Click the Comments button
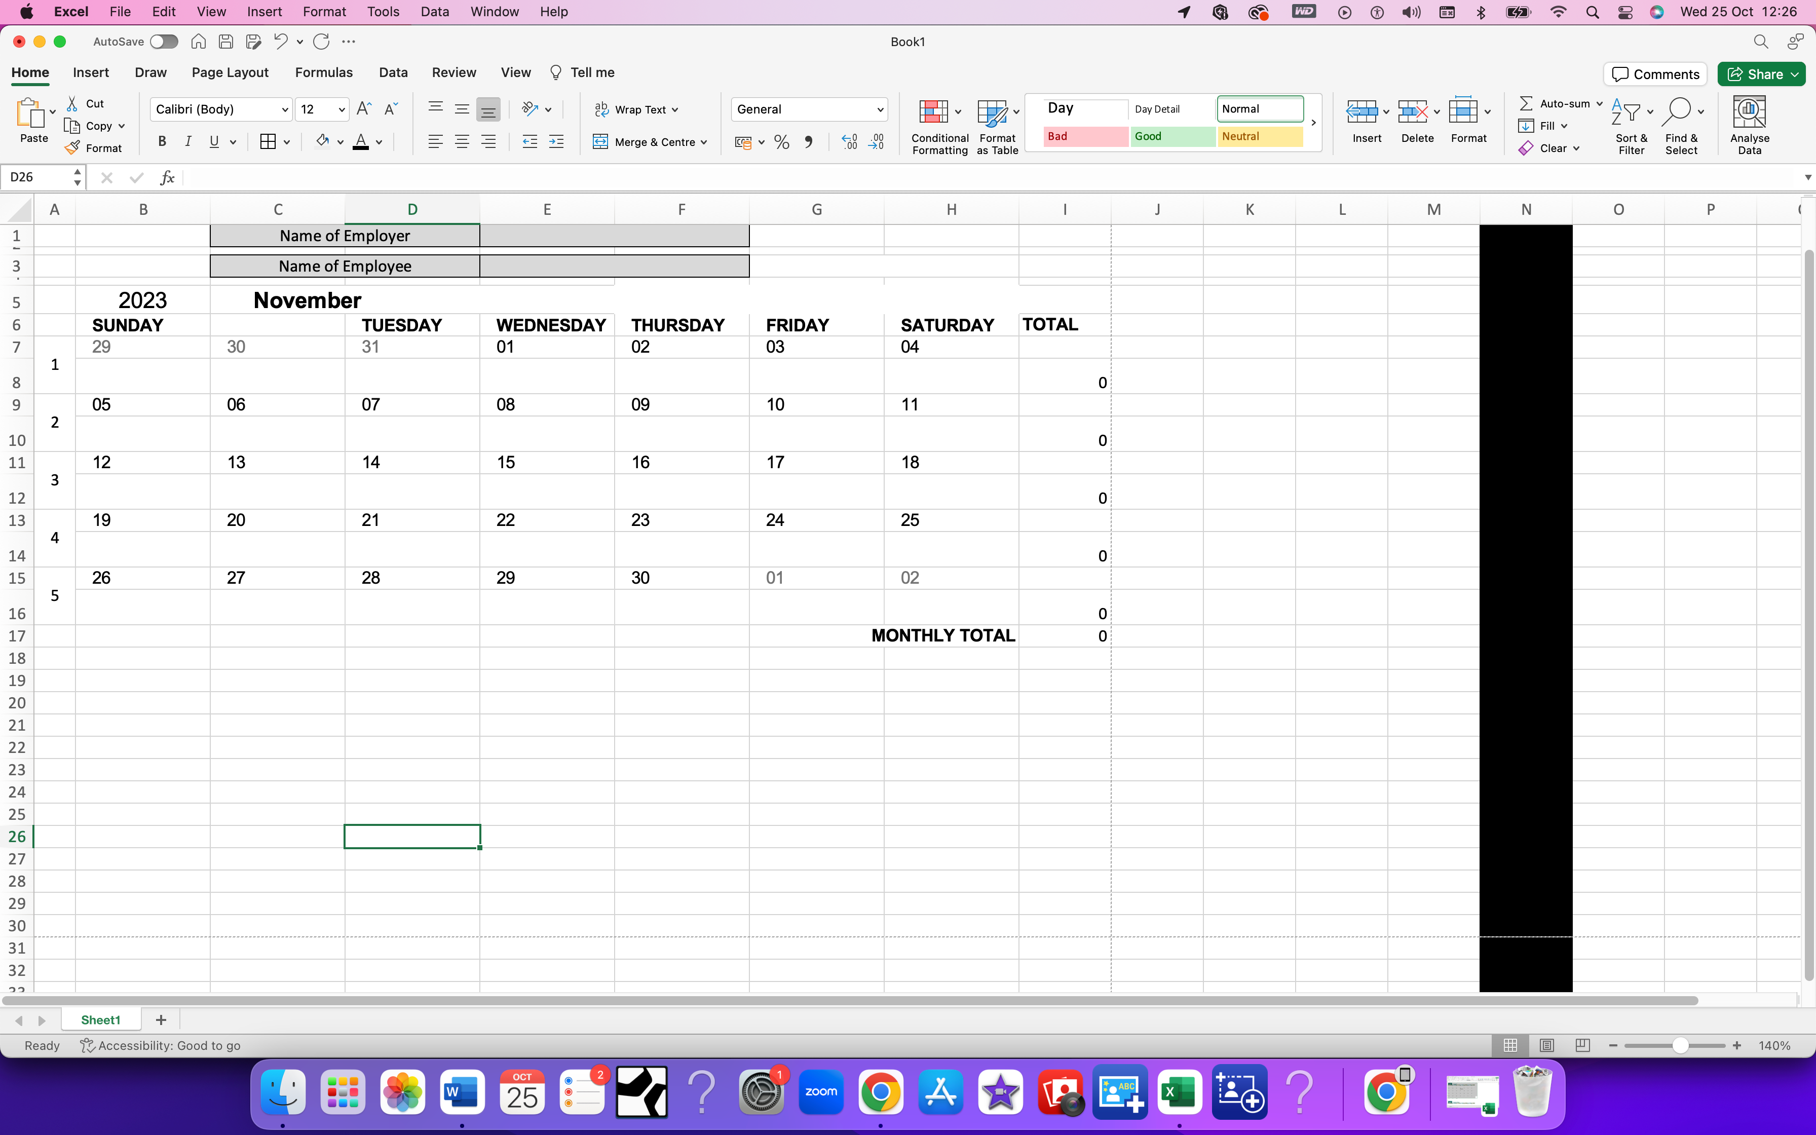Screen dimensions: 1816x1135 coord(1655,73)
